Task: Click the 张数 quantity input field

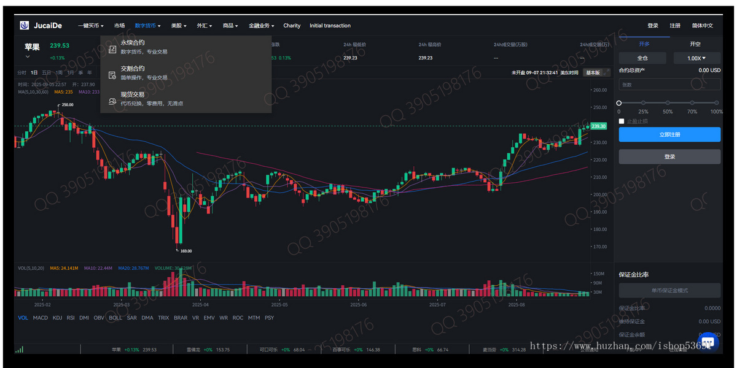Action: tap(669, 85)
